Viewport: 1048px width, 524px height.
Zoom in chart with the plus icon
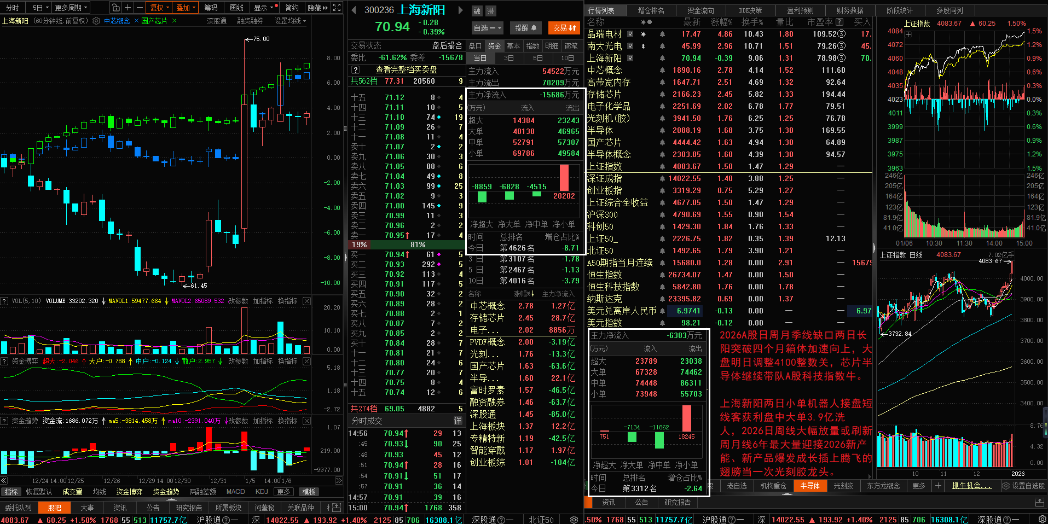tap(128, 8)
